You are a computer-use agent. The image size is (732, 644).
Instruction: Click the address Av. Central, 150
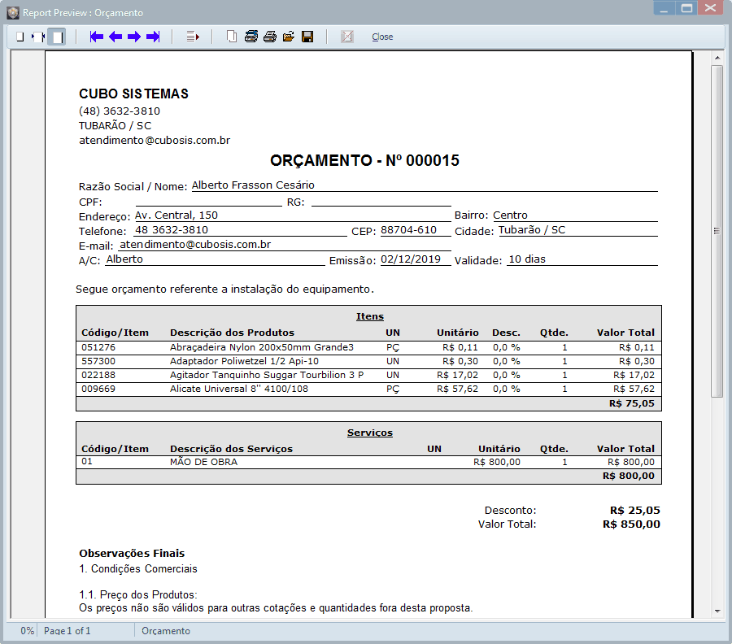[x=176, y=215]
